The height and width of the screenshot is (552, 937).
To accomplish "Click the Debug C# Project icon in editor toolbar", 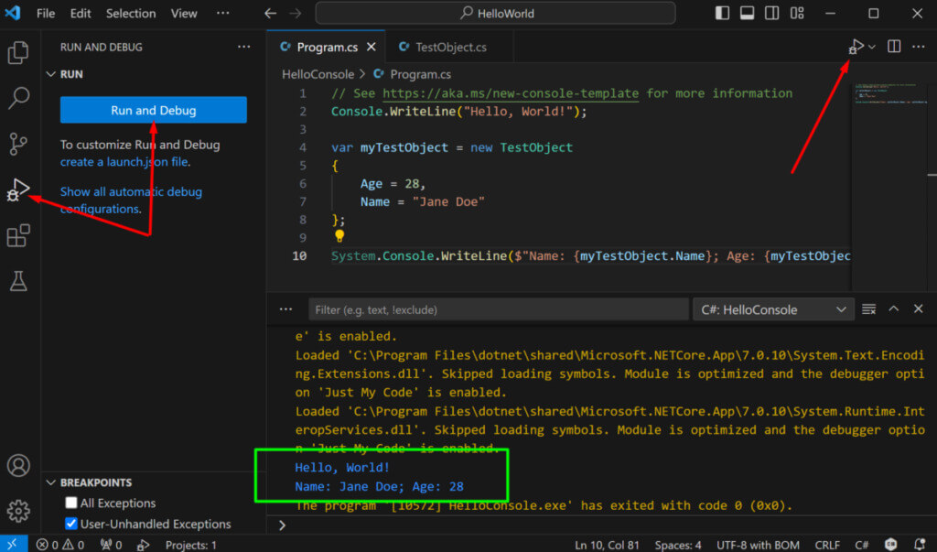I will 854,46.
